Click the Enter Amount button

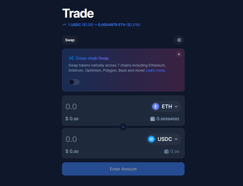pyautogui.click(x=123, y=169)
